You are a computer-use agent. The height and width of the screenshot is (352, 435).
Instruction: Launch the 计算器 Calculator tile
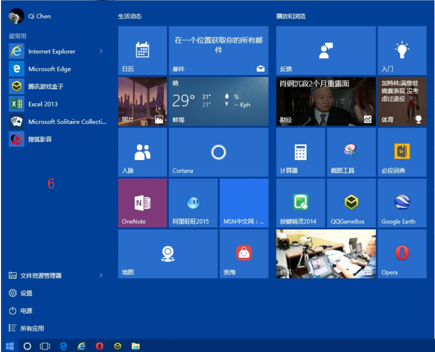pyautogui.click(x=299, y=152)
